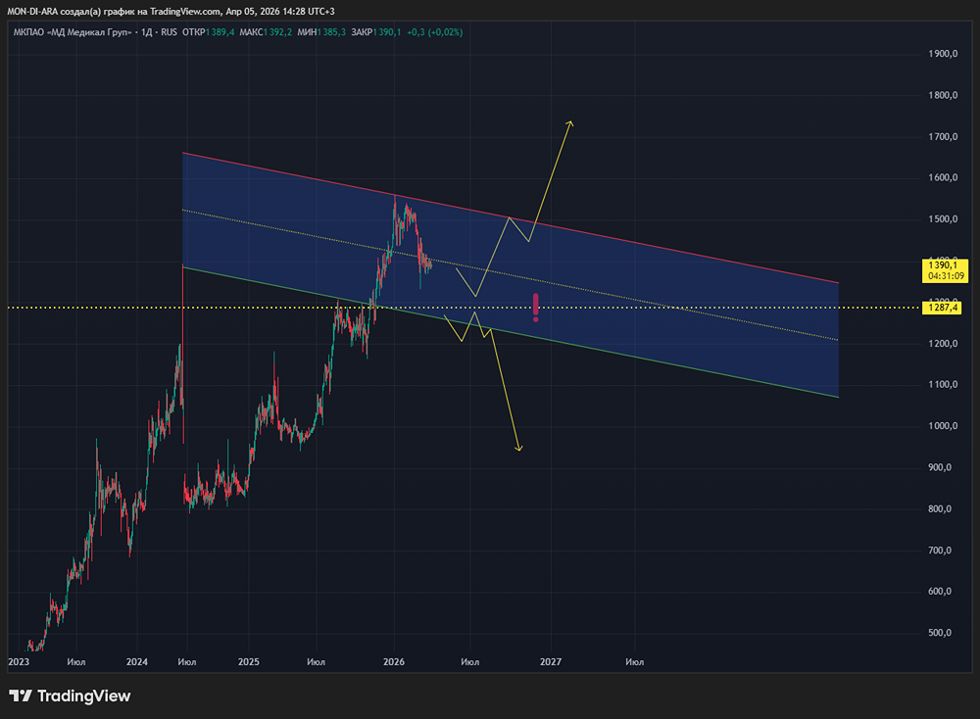Click the 1600,0 price axis label

point(943,177)
